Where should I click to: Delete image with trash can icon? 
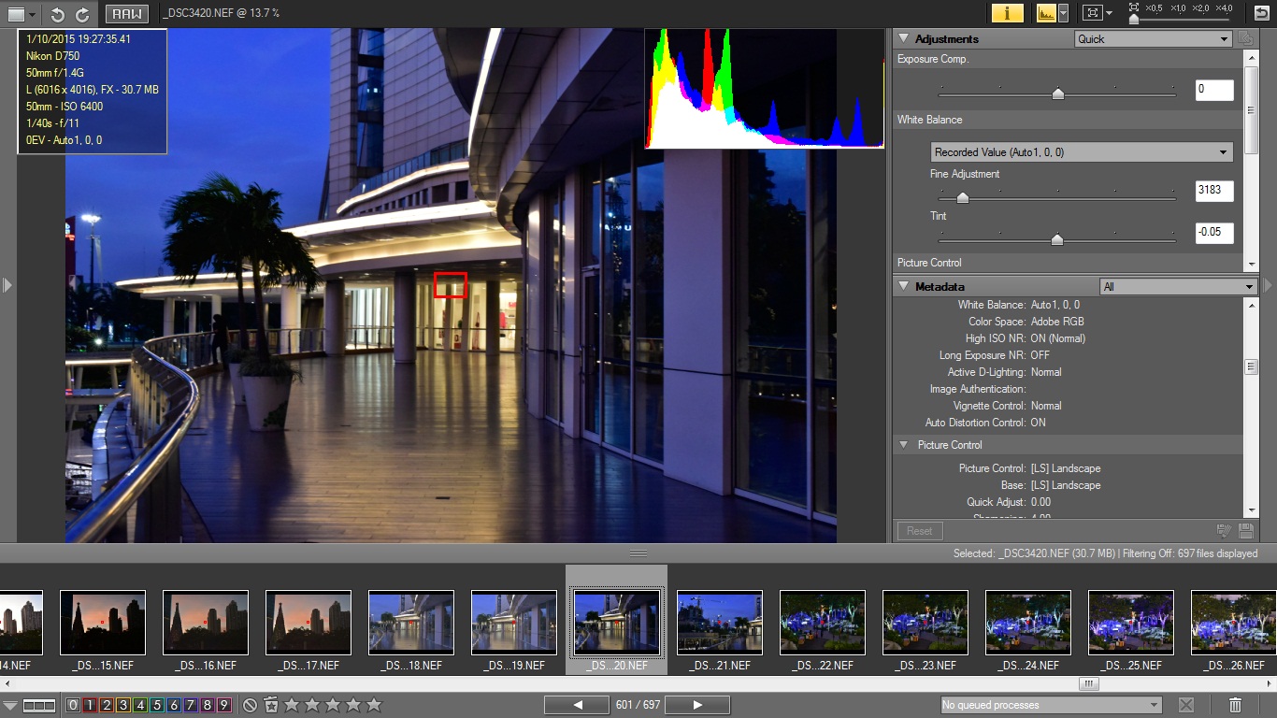[1235, 705]
